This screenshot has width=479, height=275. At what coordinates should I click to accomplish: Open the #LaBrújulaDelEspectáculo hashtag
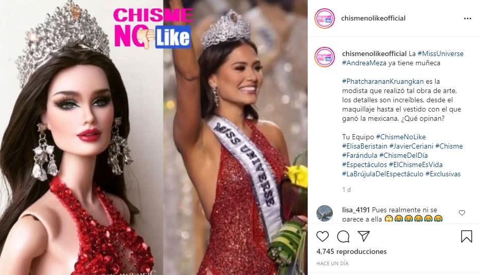point(383,174)
